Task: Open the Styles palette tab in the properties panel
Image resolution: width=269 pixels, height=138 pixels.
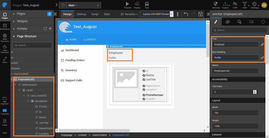Action: 228,22
